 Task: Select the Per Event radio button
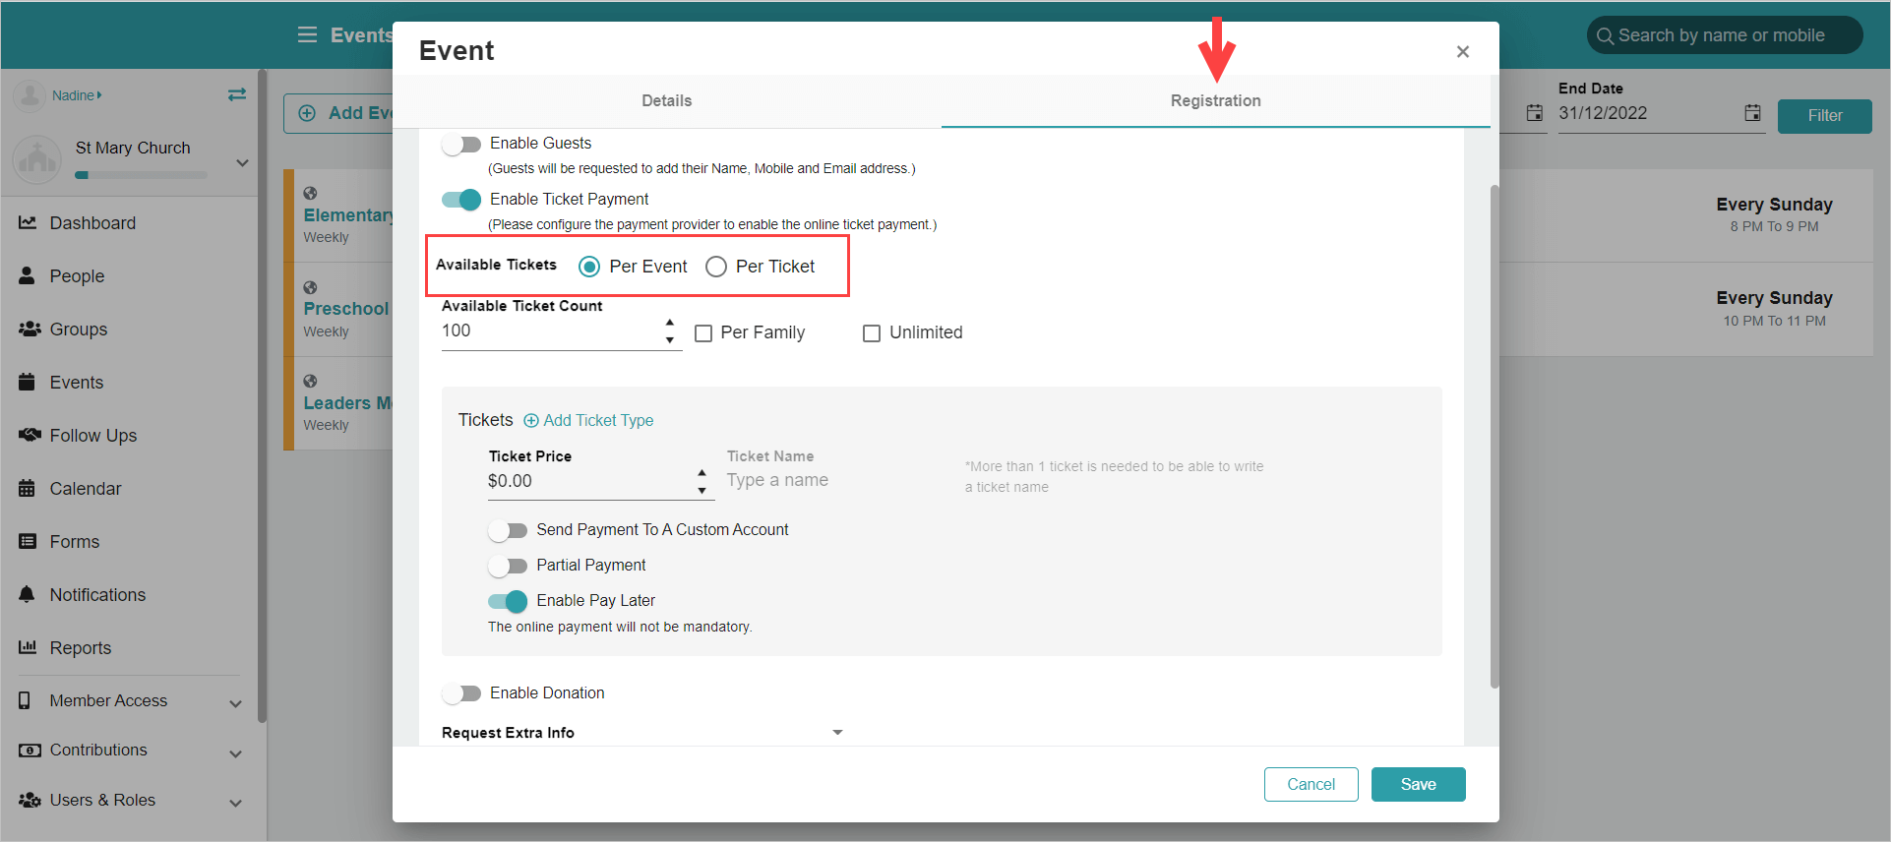(x=589, y=267)
